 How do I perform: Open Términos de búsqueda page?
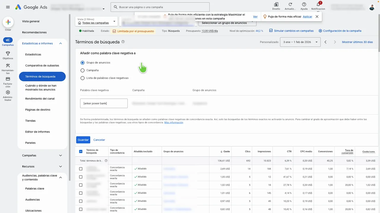pyautogui.click(x=42, y=77)
